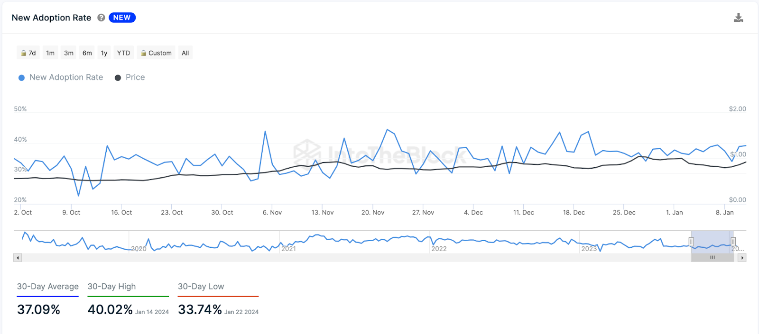Screen dimensions: 759x334
Task: Select the 3m time range
Action: pyautogui.click(x=69, y=53)
